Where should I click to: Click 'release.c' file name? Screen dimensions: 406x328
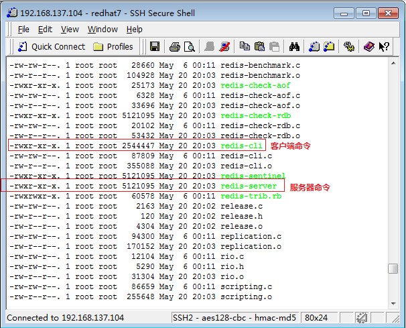[x=242, y=206]
